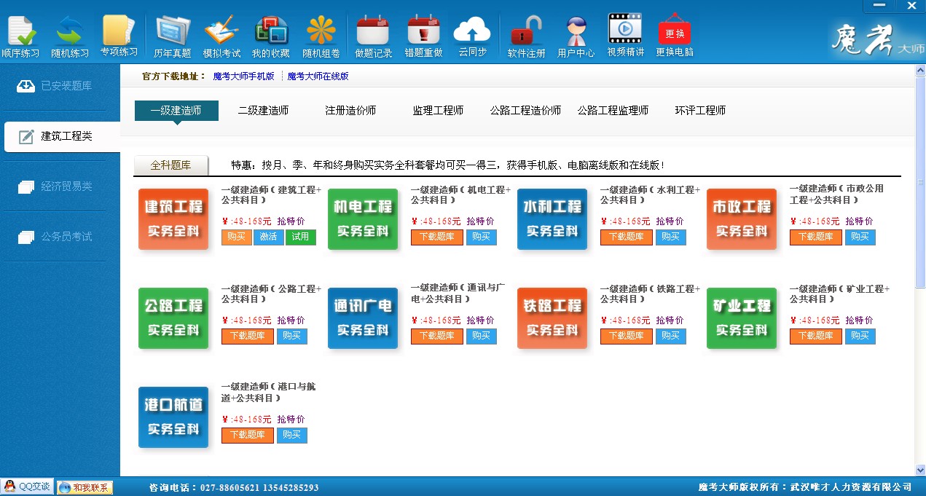Open 已安装题库 in the sidebar
The width and height of the screenshot is (926, 496).
pos(60,86)
